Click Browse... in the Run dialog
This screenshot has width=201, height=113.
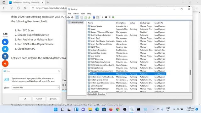[x=53, y=99]
